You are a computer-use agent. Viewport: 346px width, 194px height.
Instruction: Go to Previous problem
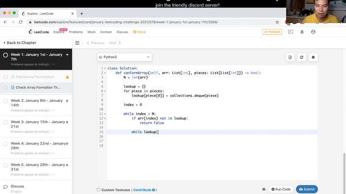(x=96, y=43)
